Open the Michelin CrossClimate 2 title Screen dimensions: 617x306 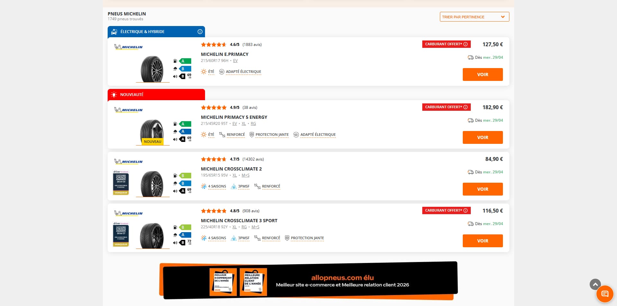point(231,169)
